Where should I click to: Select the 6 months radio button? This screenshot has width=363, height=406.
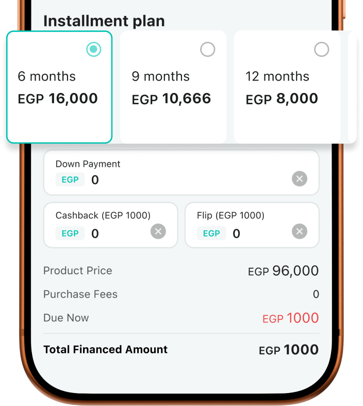tap(93, 50)
